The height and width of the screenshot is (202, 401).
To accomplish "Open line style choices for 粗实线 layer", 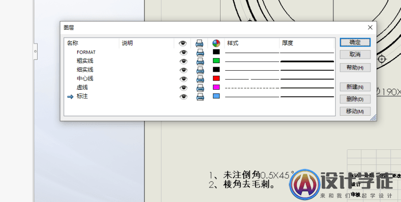I will [x=252, y=62].
